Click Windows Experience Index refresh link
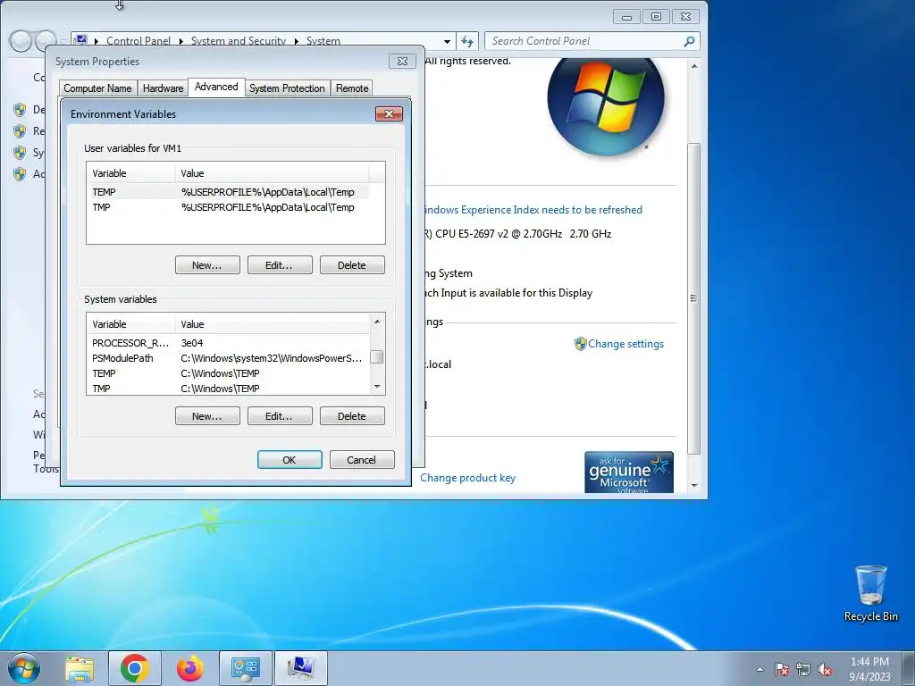915x686 pixels. coord(533,210)
